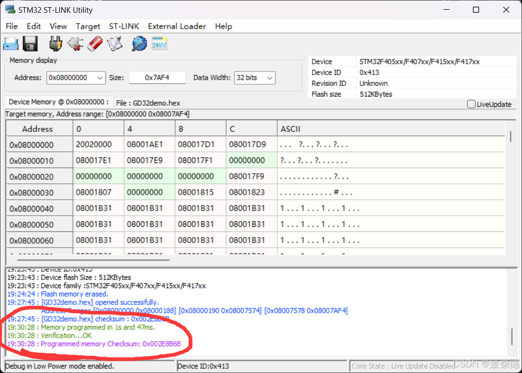Click log line 'Flash memory erased.'
522x373 pixels.
click(x=58, y=294)
